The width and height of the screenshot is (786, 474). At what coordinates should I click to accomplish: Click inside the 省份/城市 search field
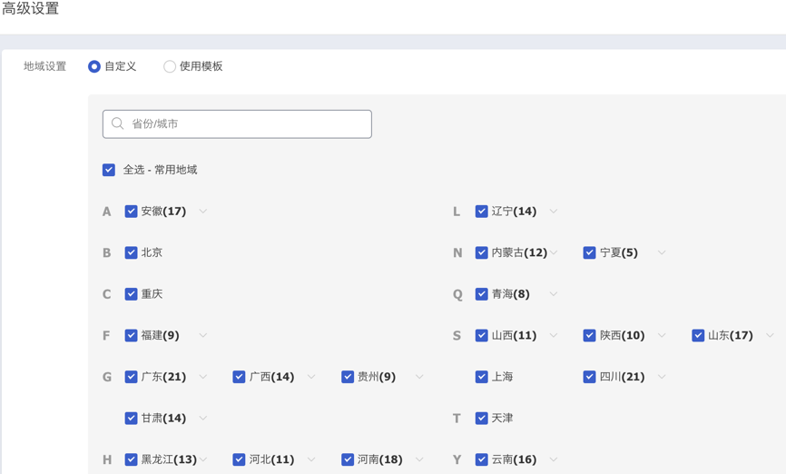237,123
